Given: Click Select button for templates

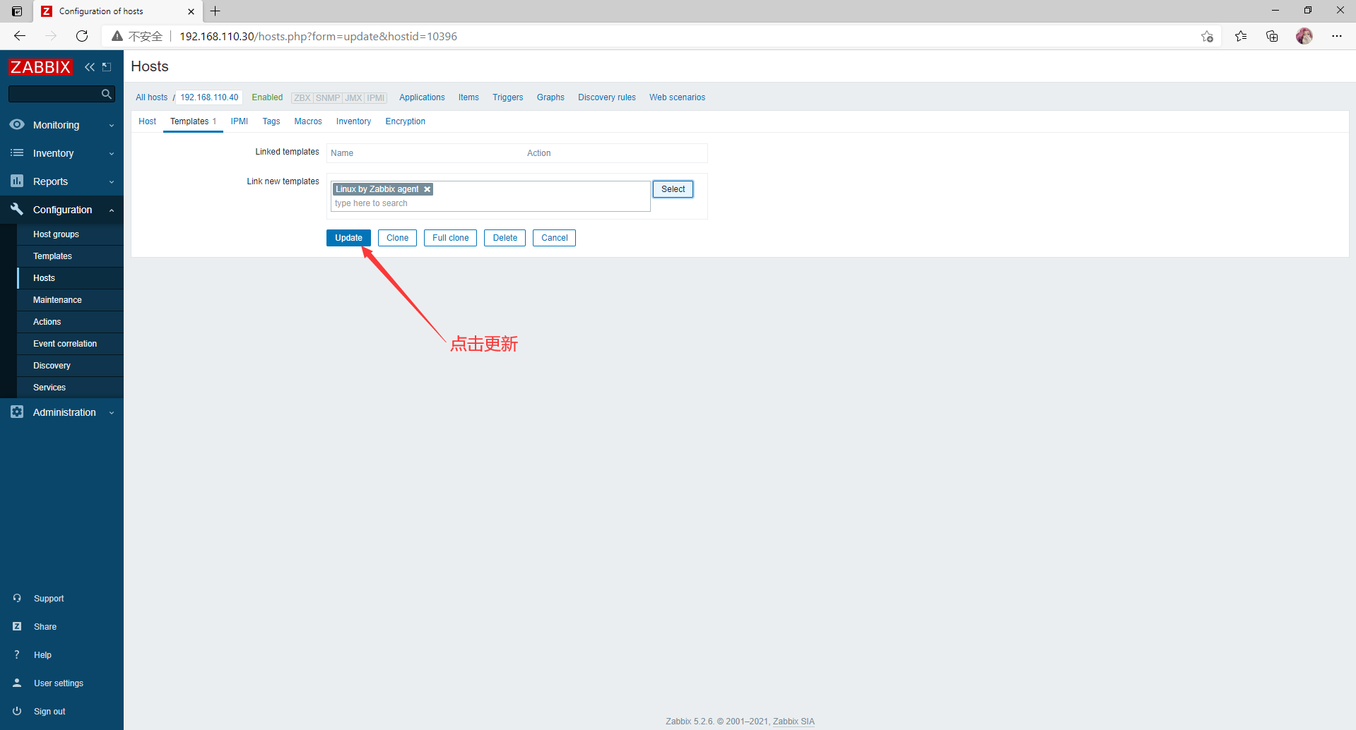Looking at the screenshot, I should 673,189.
